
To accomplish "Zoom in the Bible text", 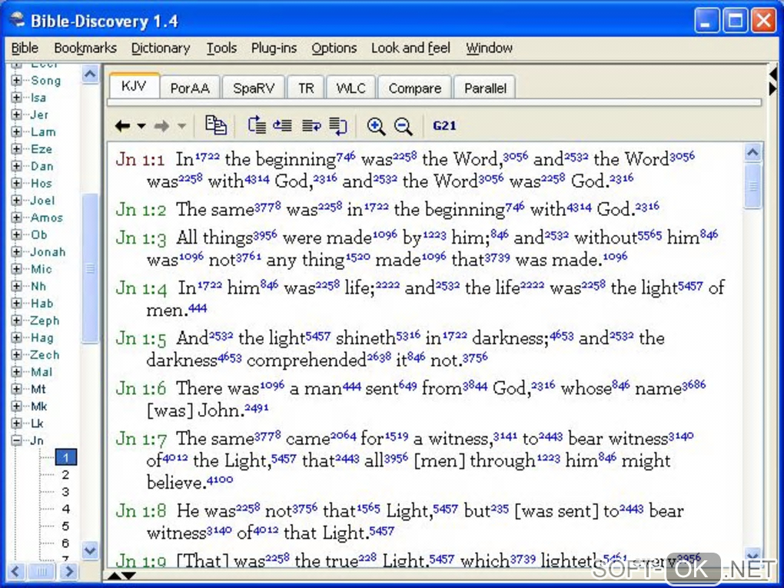I will [x=376, y=126].
